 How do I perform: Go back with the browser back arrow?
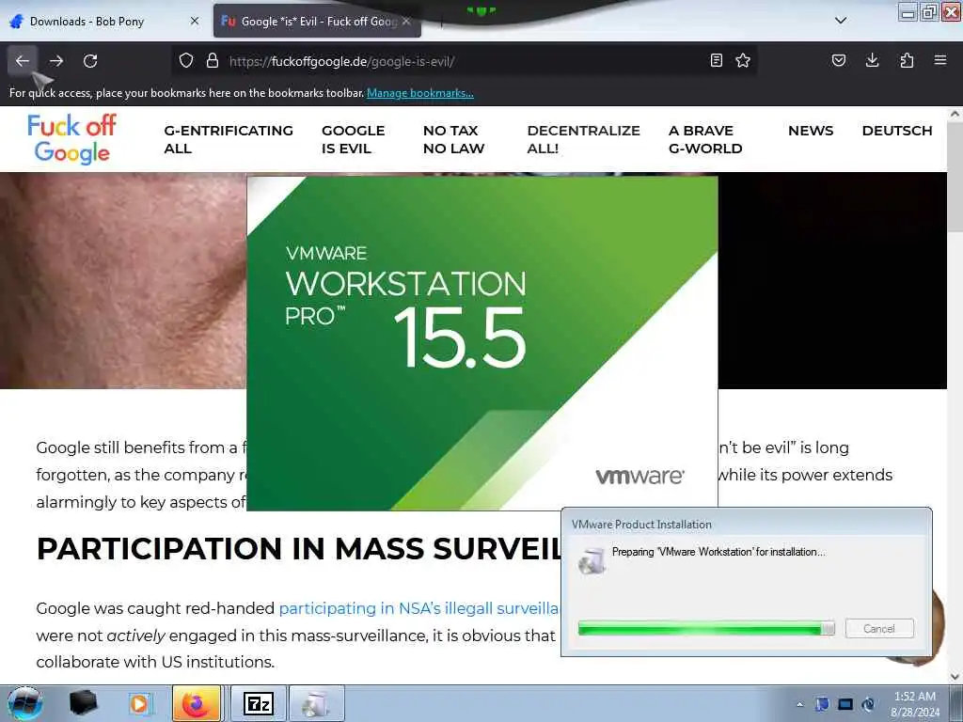tap(23, 61)
